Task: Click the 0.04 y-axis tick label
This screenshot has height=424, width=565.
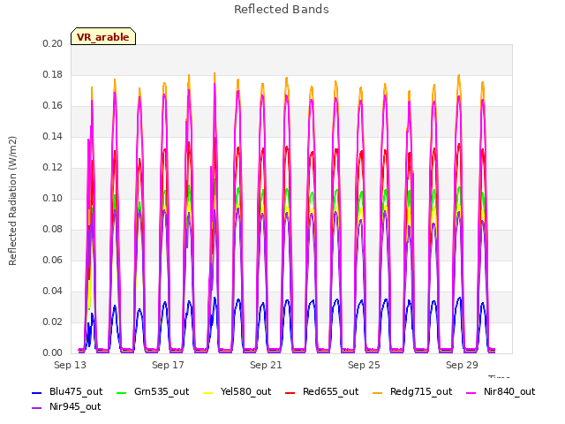Action: pos(53,291)
